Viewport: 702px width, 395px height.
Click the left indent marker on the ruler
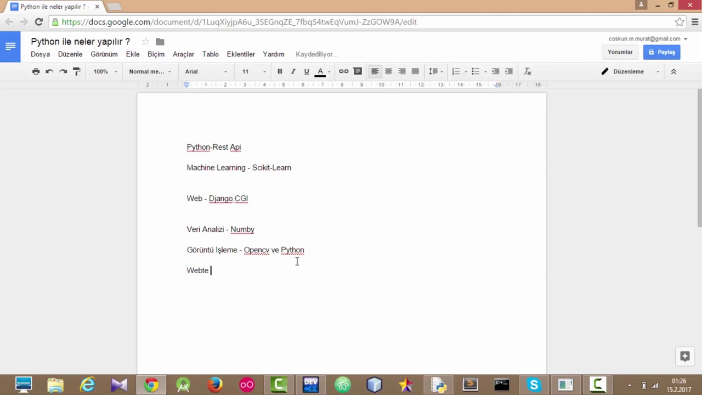[186, 85]
